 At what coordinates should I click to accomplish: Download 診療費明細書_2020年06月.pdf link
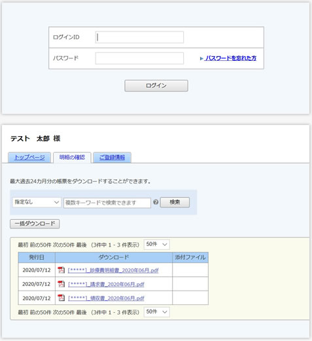113,270
